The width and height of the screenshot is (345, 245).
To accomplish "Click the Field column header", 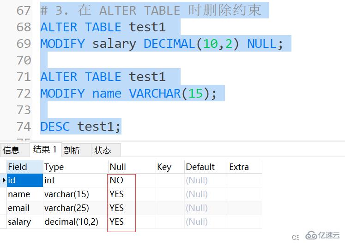I will click(25, 167).
